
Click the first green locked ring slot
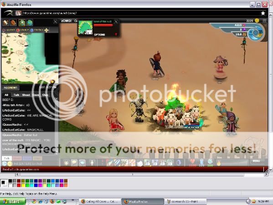click(x=147, y=163)
